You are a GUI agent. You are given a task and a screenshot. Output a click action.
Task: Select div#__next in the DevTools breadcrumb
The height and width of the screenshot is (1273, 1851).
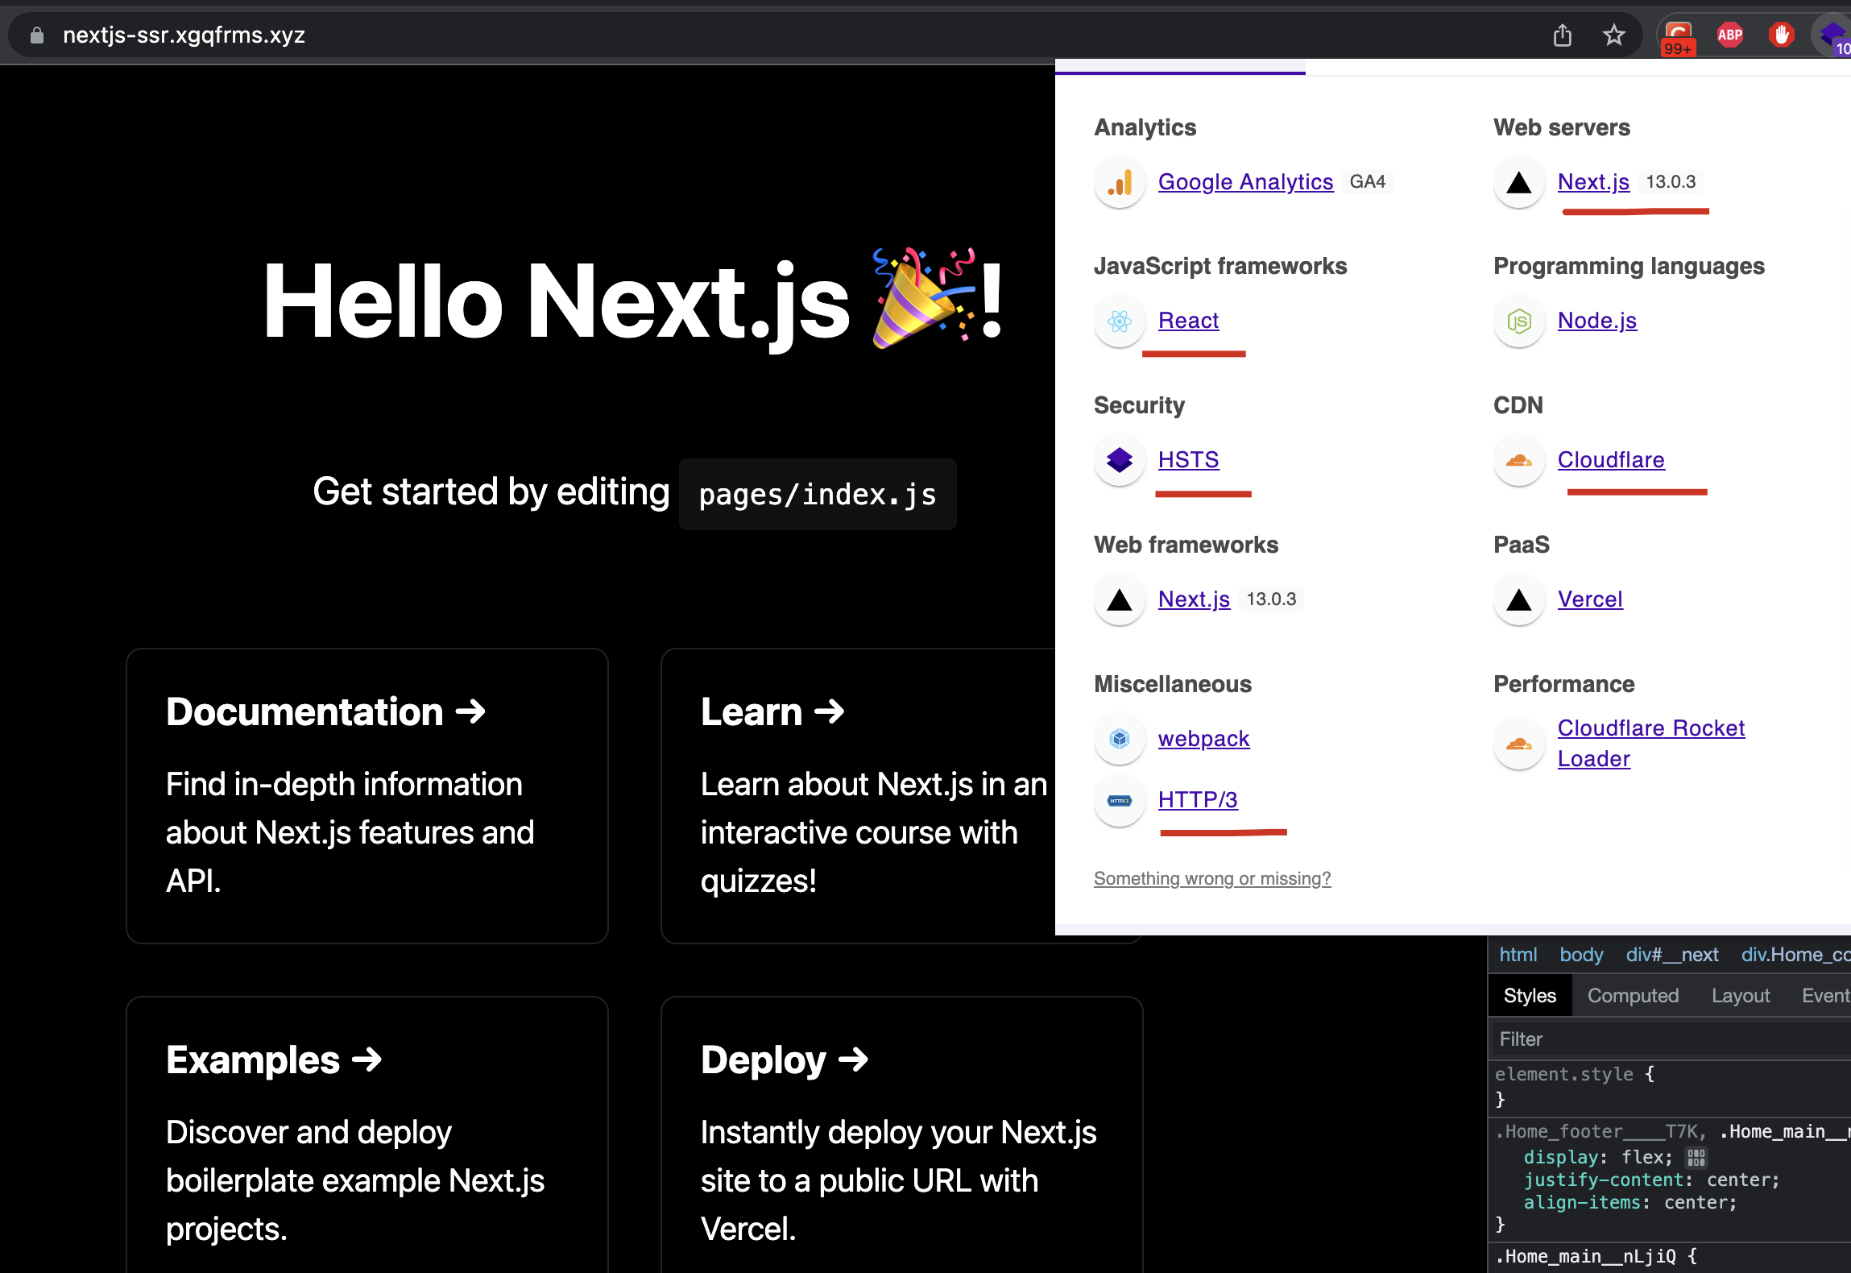click(1672, 955)
